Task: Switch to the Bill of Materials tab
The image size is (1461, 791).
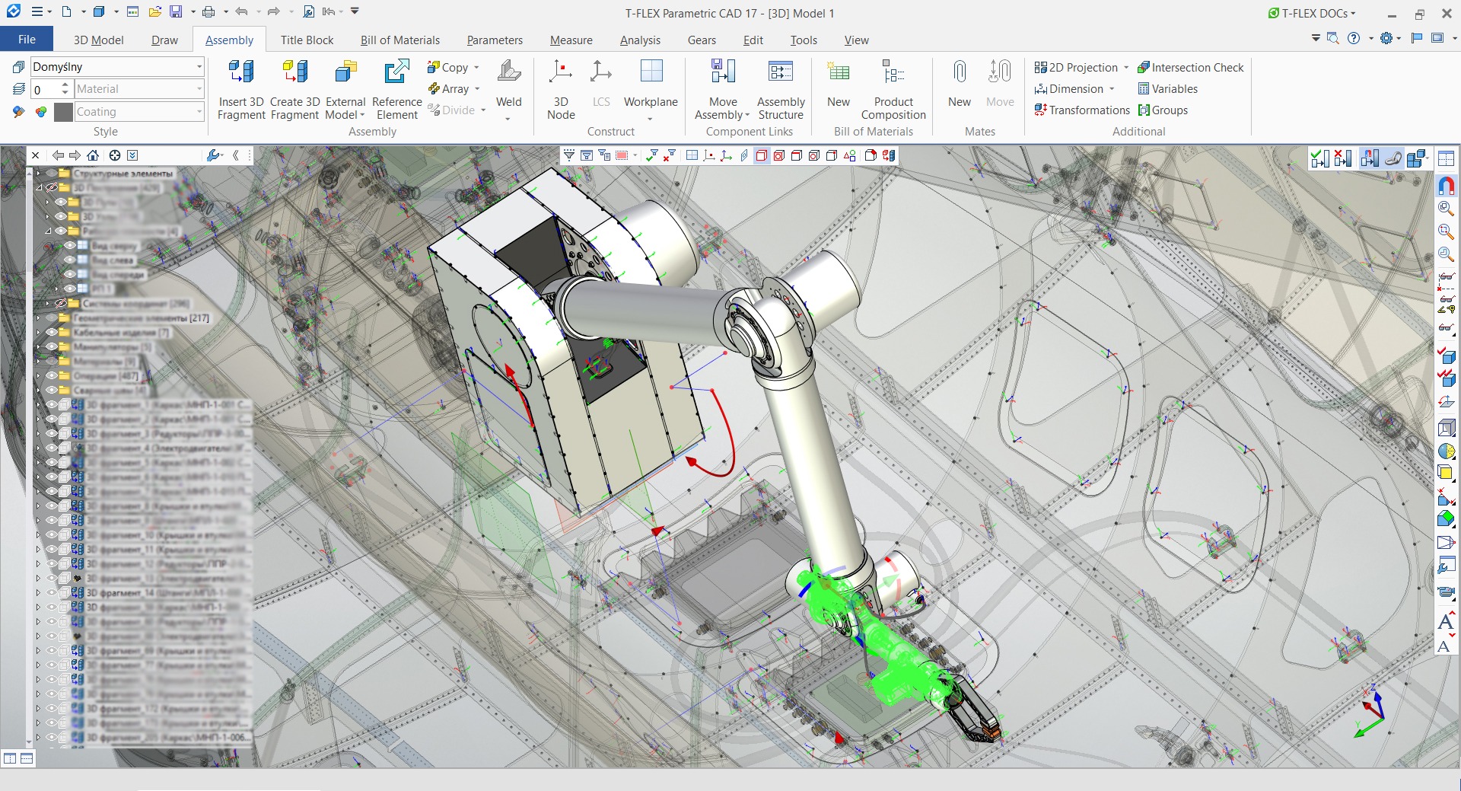Action: coord(400,40)
